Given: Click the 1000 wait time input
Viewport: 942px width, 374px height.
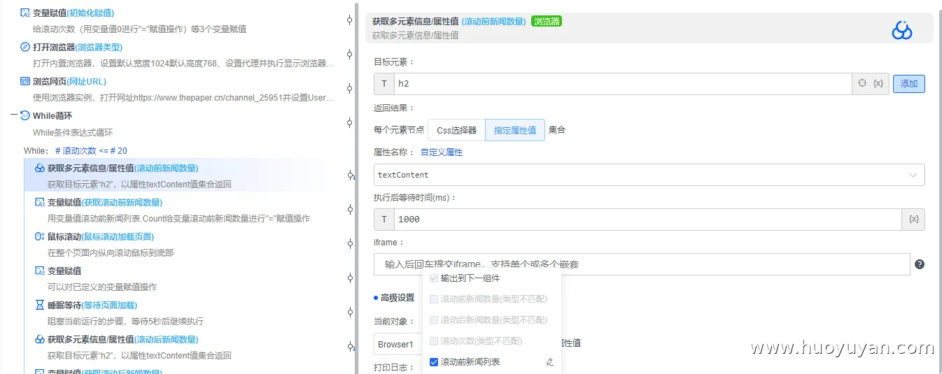Looking at the screenshot, I should 648,220.
